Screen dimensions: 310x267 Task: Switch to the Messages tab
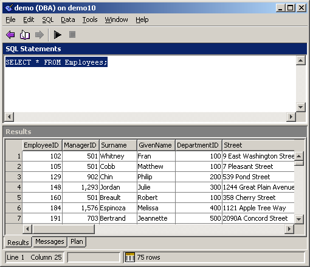[x=50, y=241]
